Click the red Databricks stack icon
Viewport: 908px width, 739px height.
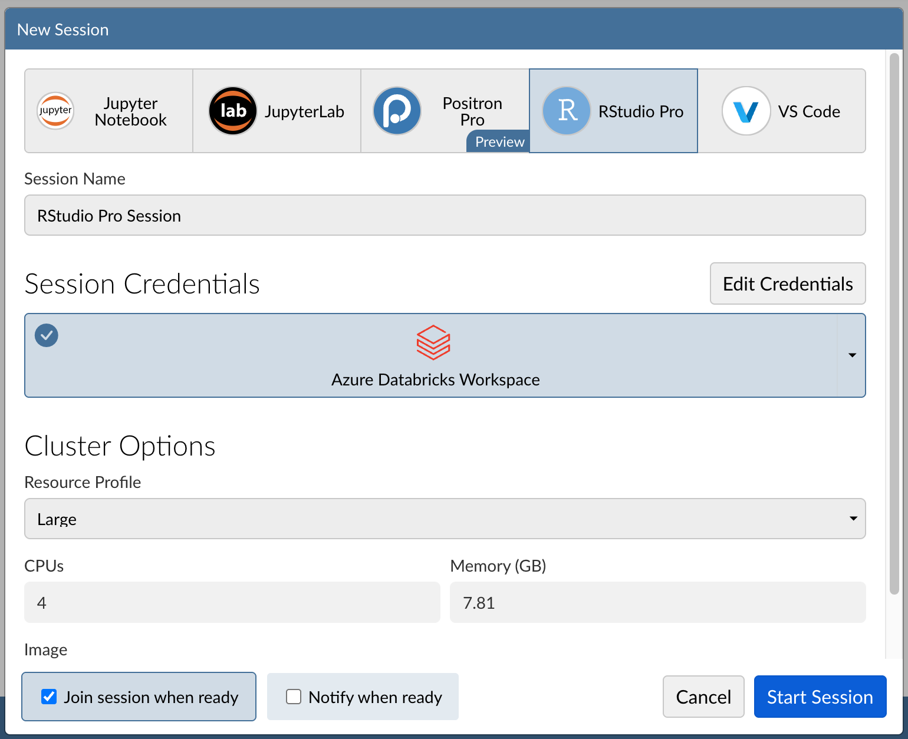[433, 342]
